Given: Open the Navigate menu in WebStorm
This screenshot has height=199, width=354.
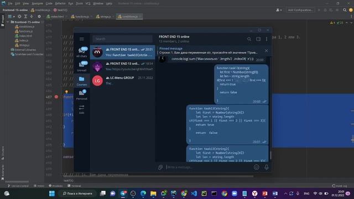Looking at the screenshot, I should [x=37, y=3].
